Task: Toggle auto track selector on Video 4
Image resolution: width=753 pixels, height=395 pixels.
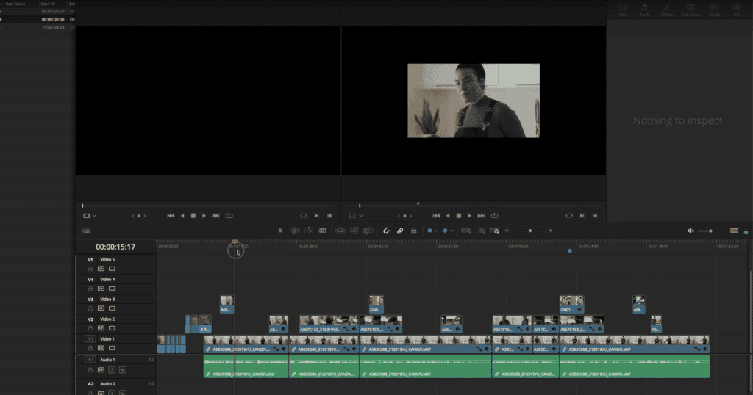Action: pyautogui.click(x=101, y=289)
